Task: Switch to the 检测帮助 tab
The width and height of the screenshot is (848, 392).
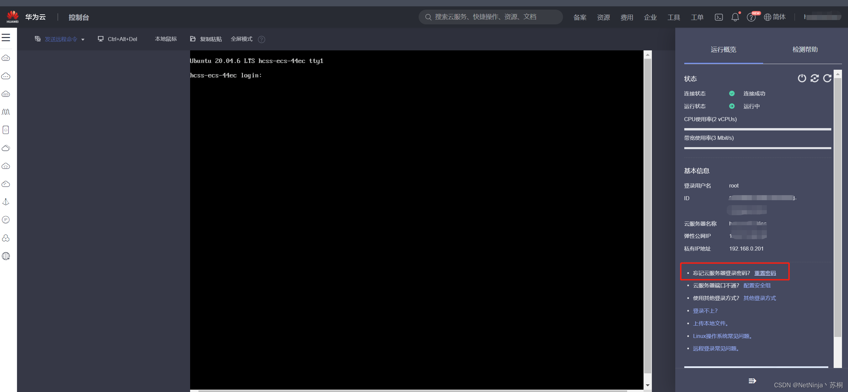Action: point(805,50)
